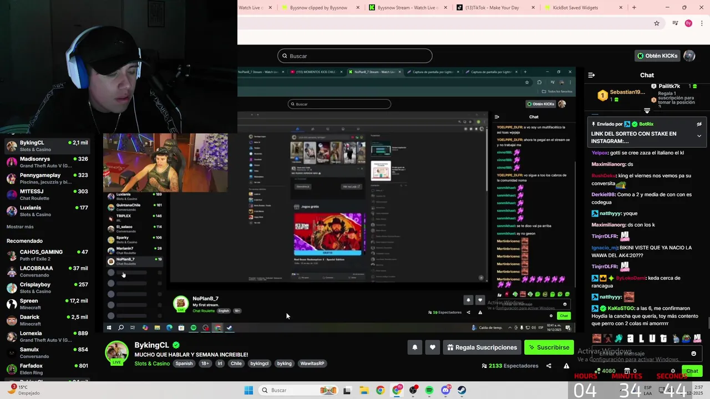Open Daarick recommended channel

47,320
